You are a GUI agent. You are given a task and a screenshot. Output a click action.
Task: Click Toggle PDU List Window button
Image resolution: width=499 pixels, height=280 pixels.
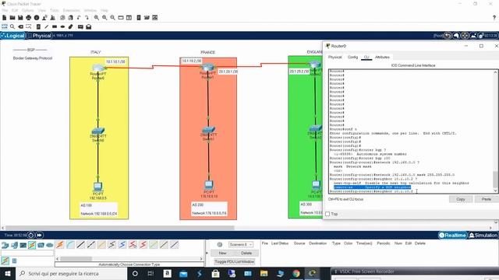pyautogui.click(x=234, y=261)
